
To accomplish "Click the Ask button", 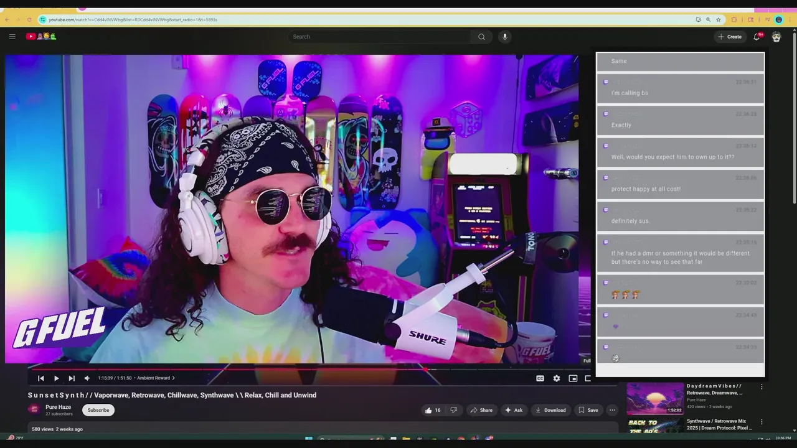I will point(514,410).
